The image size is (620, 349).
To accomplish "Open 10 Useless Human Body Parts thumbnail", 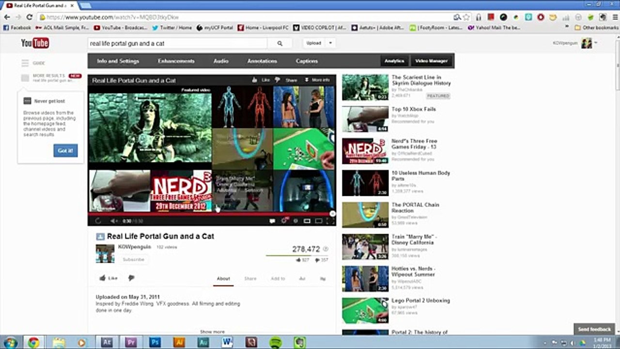I will [365, 183].
